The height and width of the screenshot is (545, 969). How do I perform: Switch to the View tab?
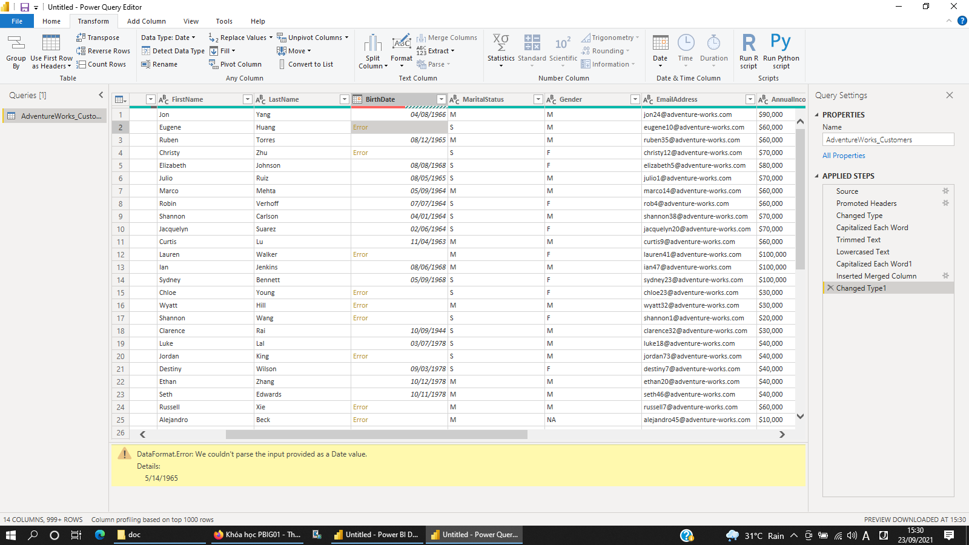coord(191,21)
